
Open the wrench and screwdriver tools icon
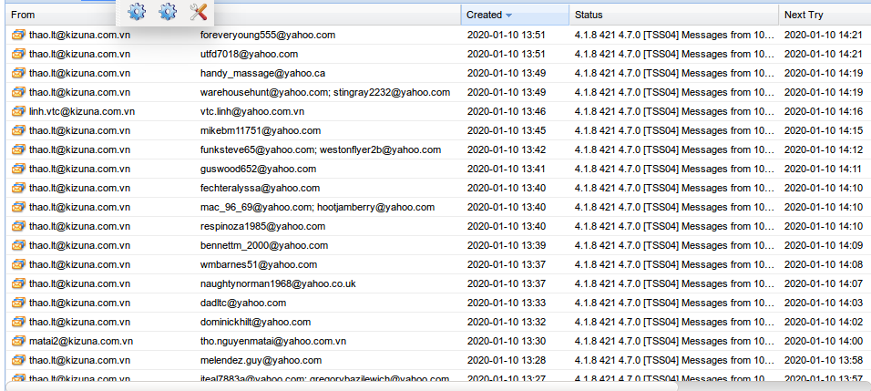[199, 12]
